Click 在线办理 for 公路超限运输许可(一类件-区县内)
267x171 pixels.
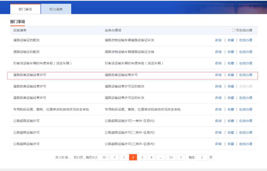tap(246, 121)
